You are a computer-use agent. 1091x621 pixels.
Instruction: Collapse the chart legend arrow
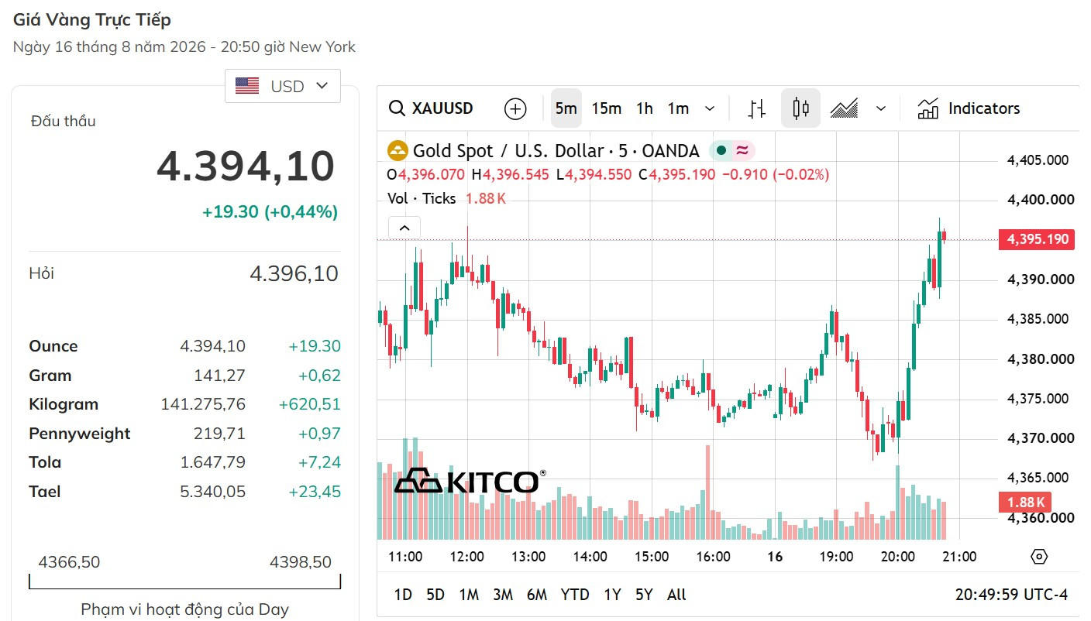coord(404,228)
